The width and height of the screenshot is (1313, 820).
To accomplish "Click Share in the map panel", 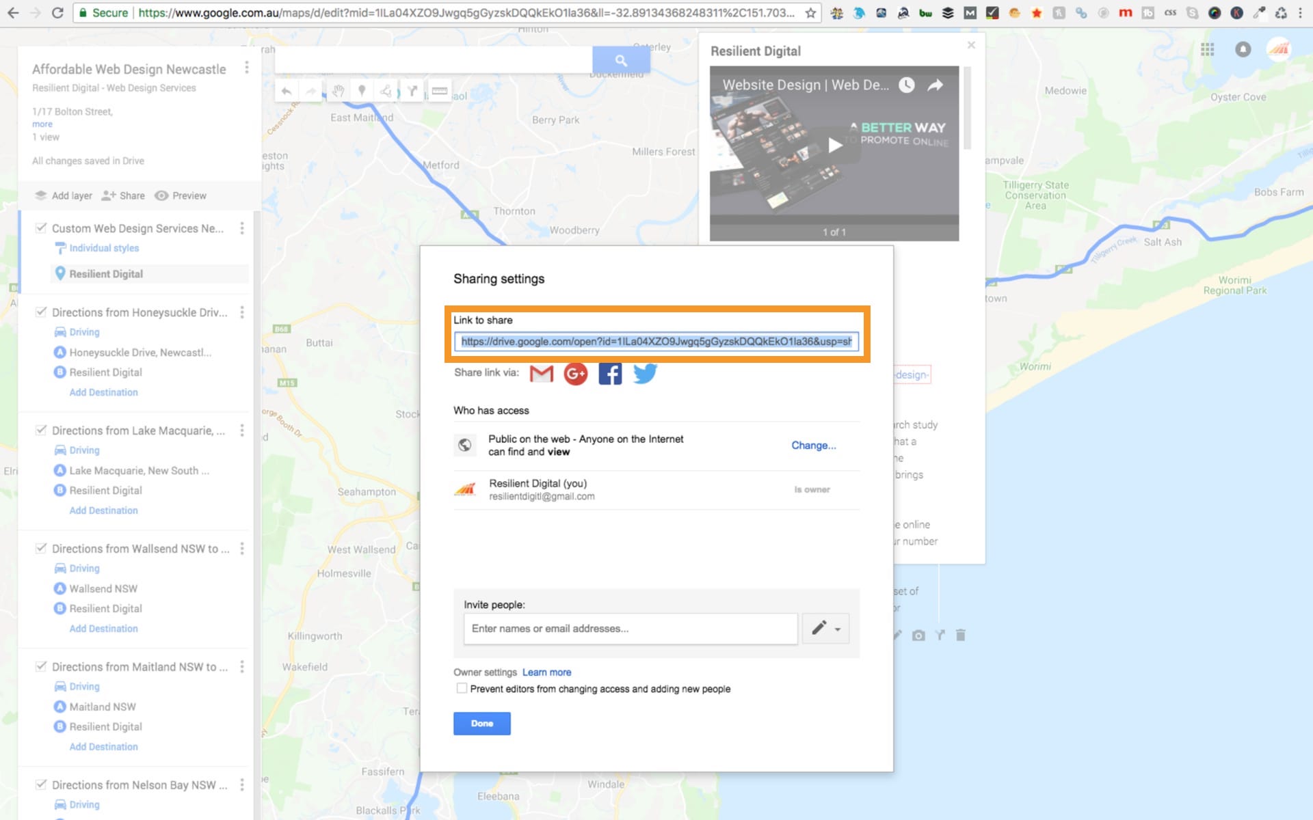I will pos(123,195).
